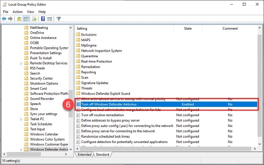Open the Remediation folder
The image size is (264, 165).
(90, 67)
